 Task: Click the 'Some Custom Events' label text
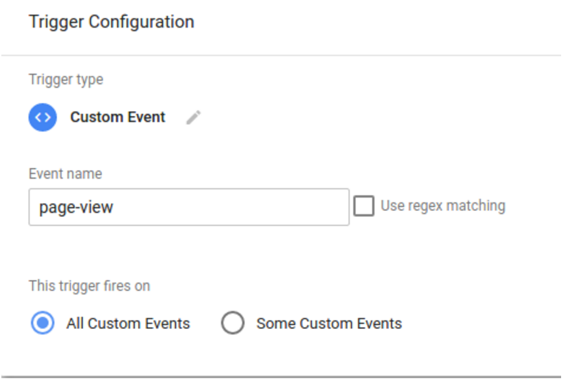click(329, 324)
